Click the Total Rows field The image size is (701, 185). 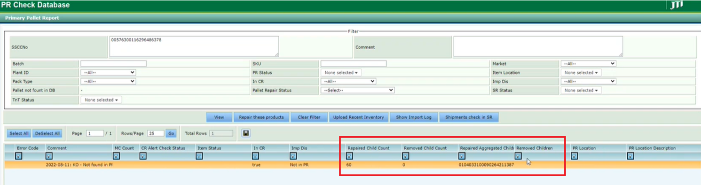[221, 133]
